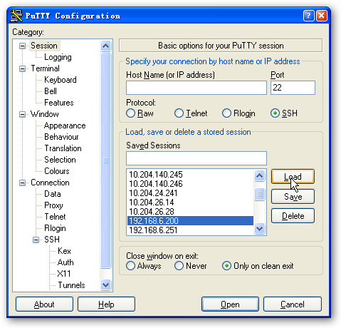341x328 pixels.
Task: Open the Bell category
Action: pyautogui.click(x=51, y=91)
